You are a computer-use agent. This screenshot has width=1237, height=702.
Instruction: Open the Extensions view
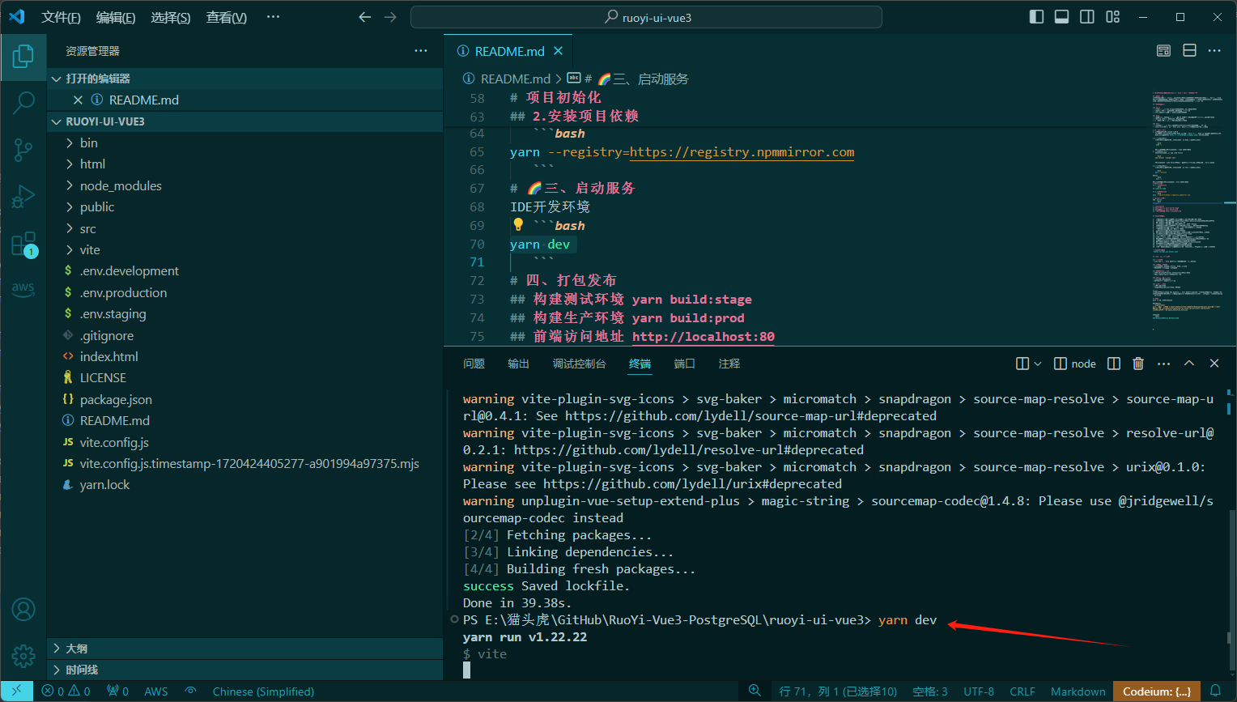23,244
